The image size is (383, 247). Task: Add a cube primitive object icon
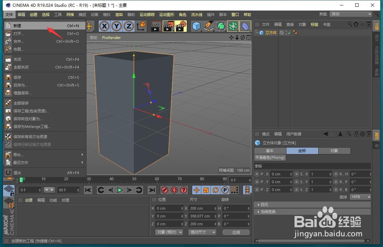[196, 26]
